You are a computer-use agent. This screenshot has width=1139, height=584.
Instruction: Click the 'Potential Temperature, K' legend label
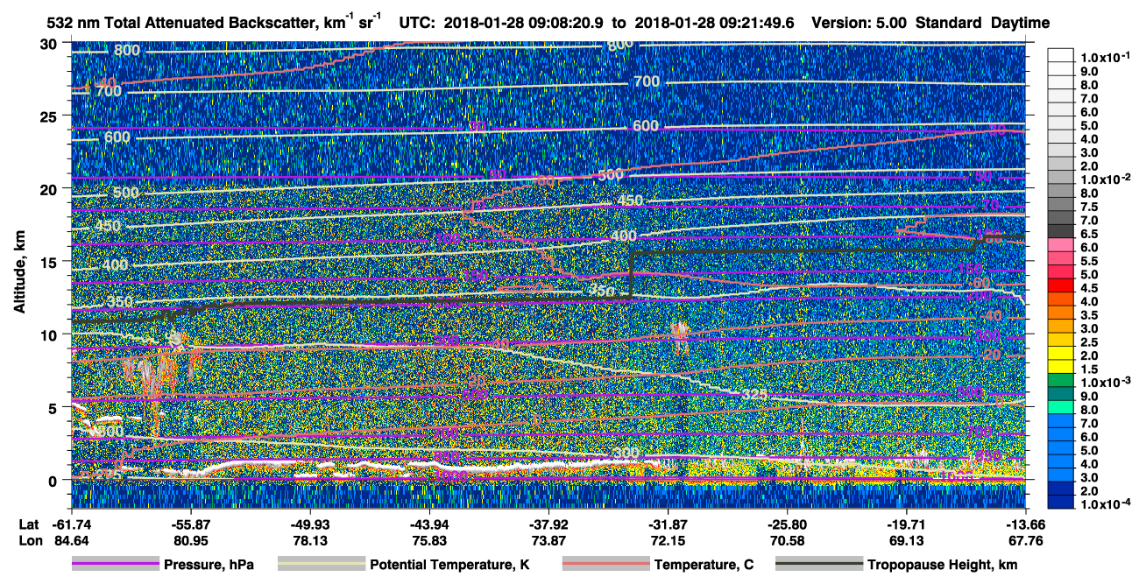pos(449,565)
